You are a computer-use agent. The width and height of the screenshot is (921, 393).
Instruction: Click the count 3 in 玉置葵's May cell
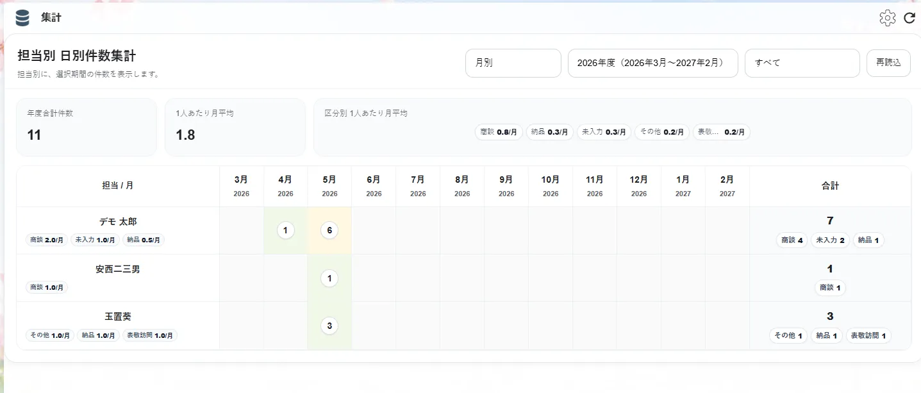pyautogui.click(x=329, y=326)
